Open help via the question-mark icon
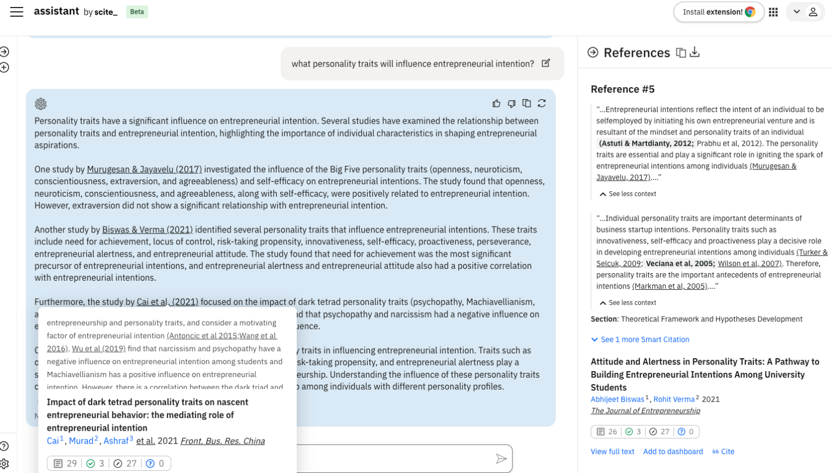Viewport: 832px width, 473px height. (4, 445)
